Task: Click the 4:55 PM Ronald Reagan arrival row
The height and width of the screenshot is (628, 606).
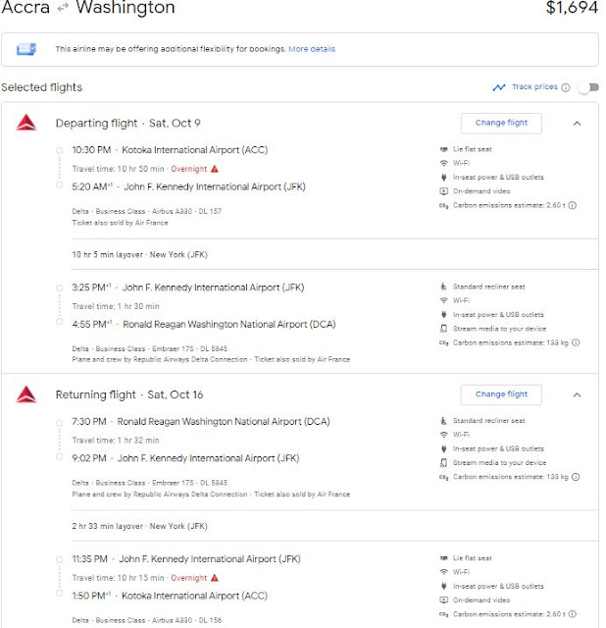Action: (x=204, y=324)
